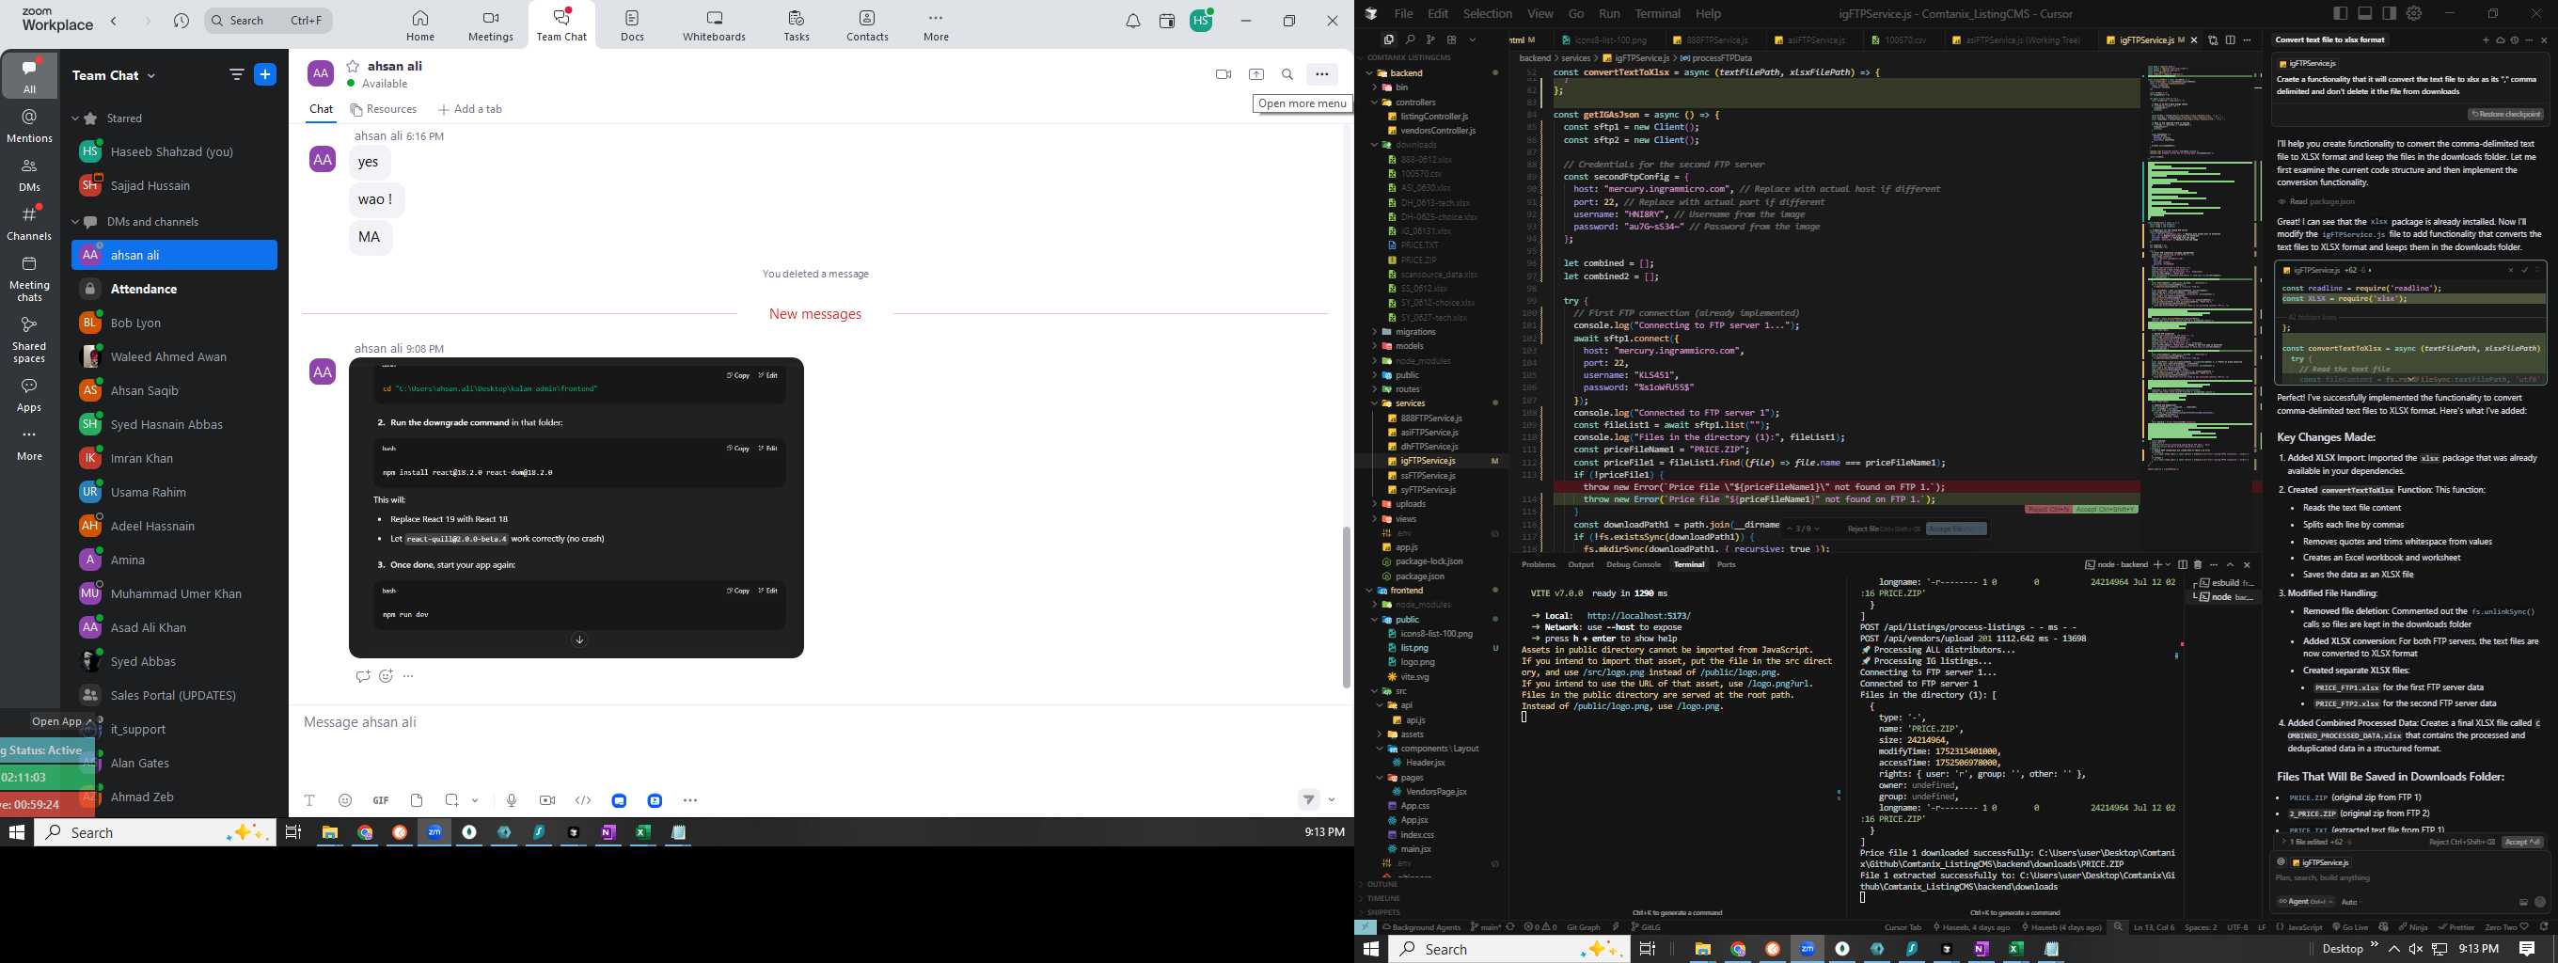Open Cursor source control icon
The width and height of the screenshot is (2558, 963).
(x=1429, y=39)
